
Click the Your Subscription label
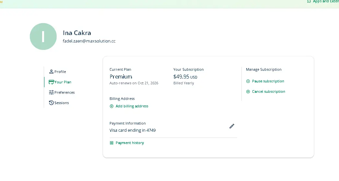point(189,69)
